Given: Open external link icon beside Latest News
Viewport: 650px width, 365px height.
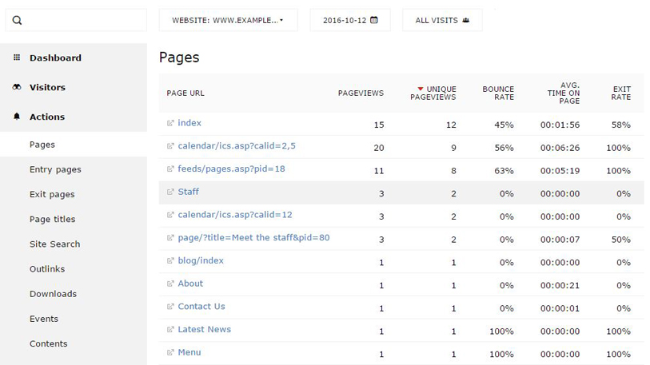Looking at the screenshot, I should point(170,330).
